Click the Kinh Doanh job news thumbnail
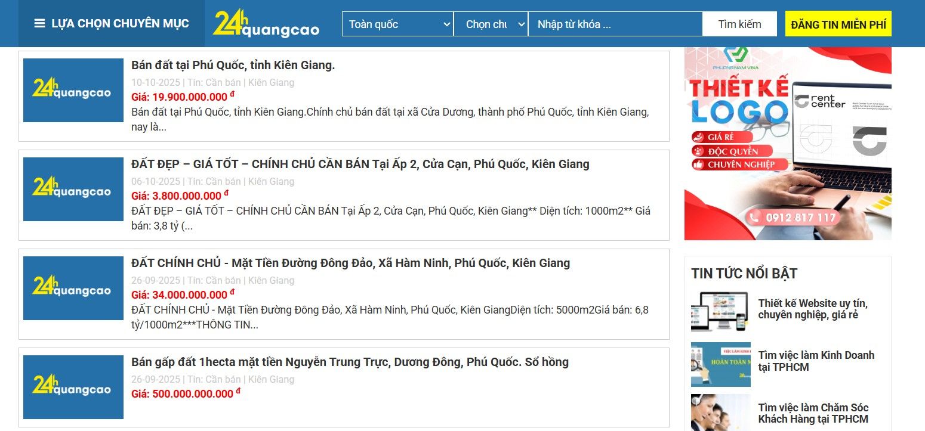The image size is (925, 431). 719,364
